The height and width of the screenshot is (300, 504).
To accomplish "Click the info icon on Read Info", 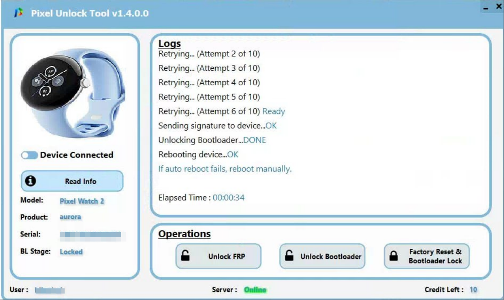I will click(x=30, y=181).
